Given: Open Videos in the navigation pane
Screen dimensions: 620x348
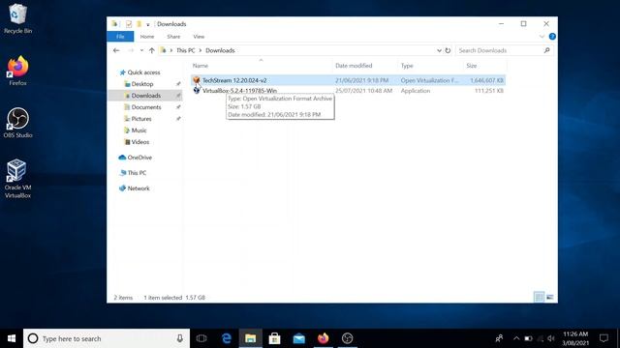Looking at the screenshot, I should 139,142.
